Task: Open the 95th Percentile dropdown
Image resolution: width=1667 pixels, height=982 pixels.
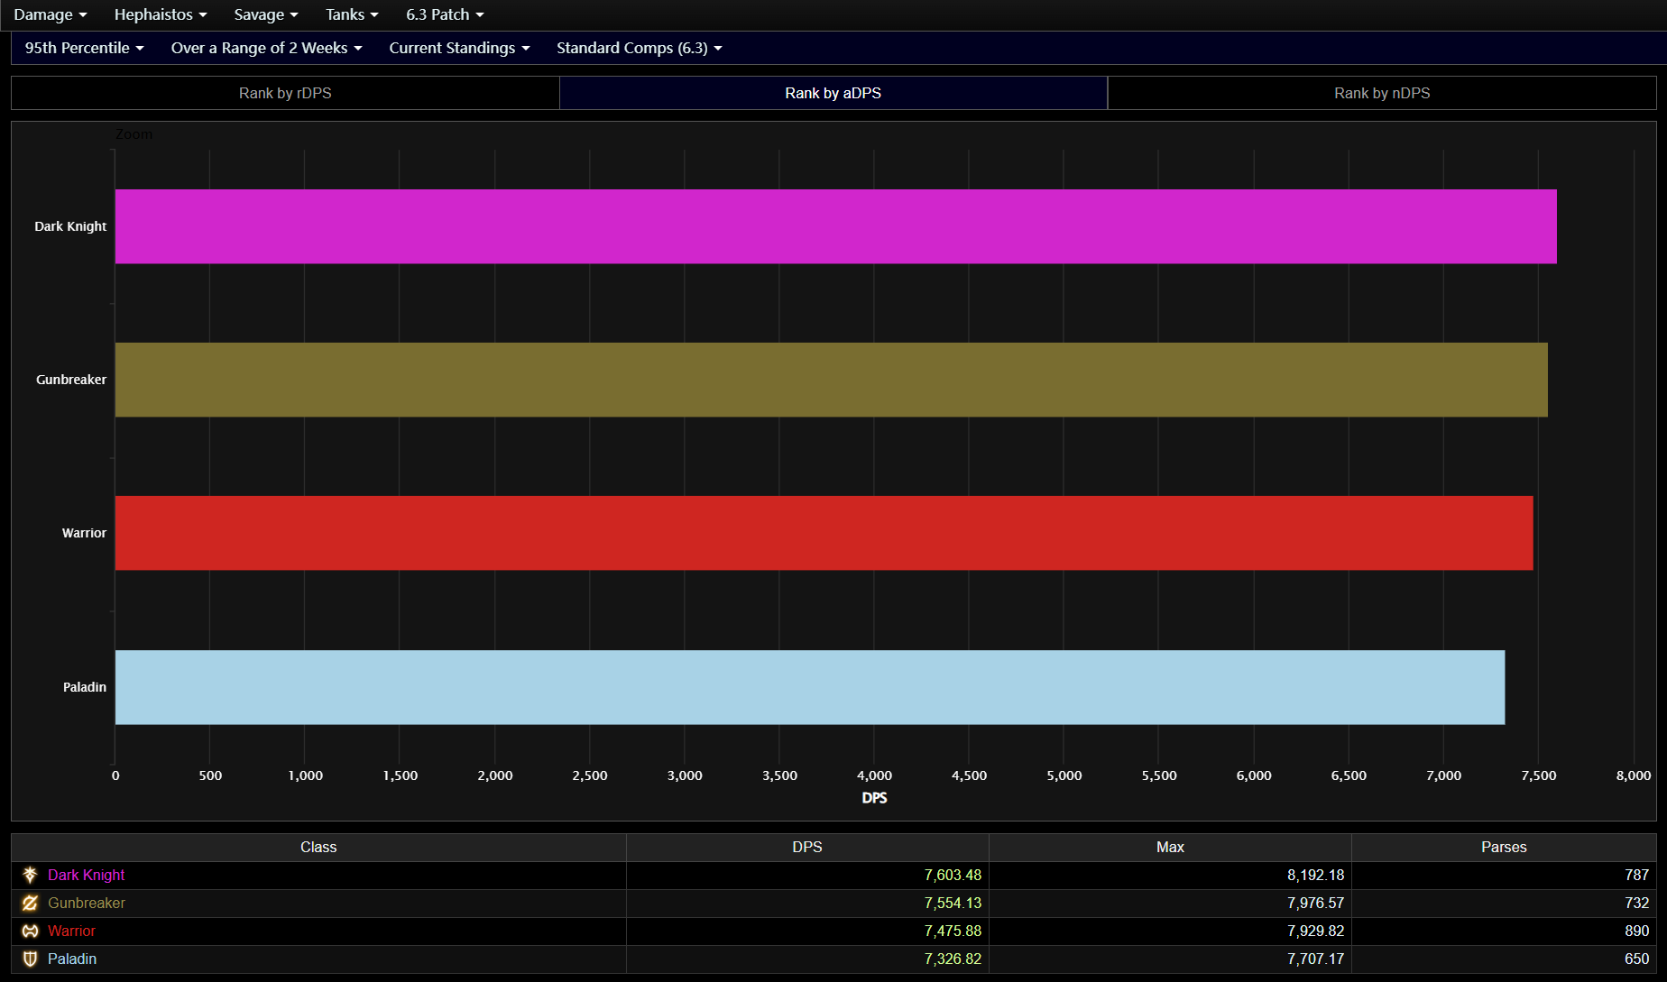Action: (84, 48)
